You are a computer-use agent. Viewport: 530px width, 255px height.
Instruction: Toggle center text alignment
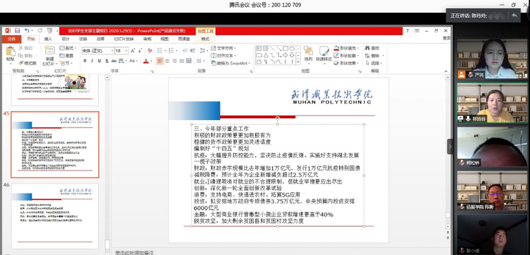(167, 61)
